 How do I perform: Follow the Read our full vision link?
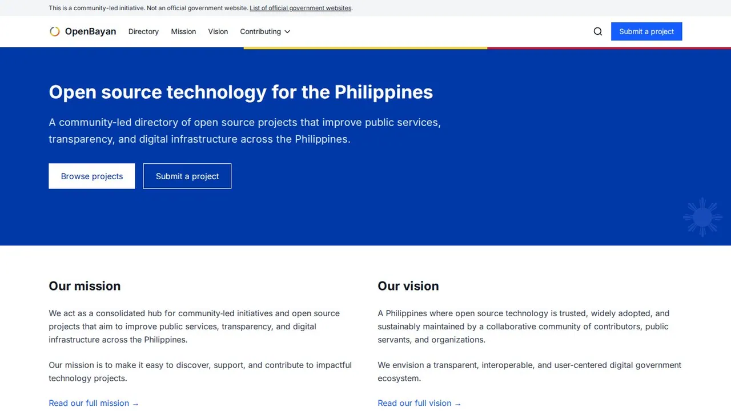click(x=419, y=403)
